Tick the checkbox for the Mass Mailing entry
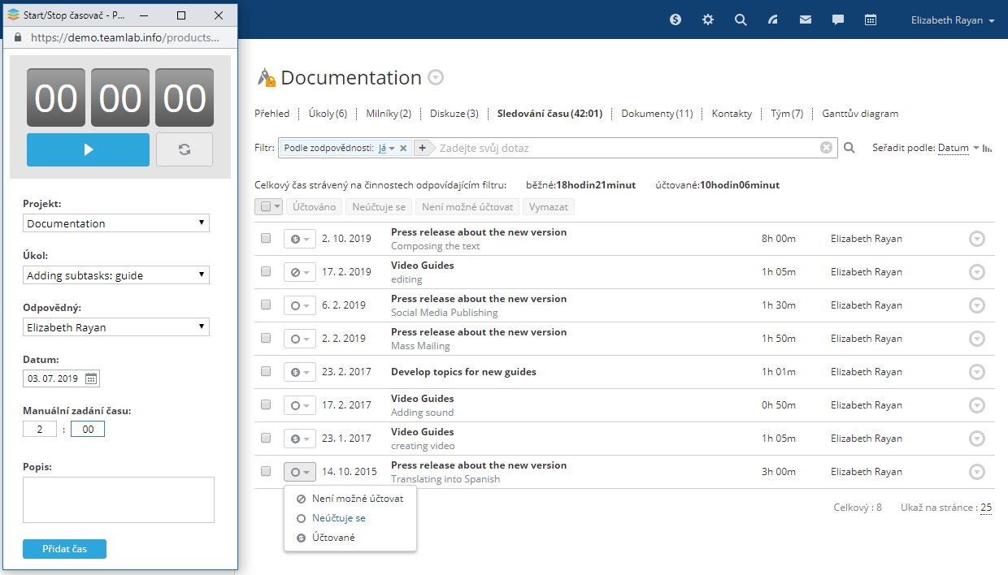 (x=266, y=339)
